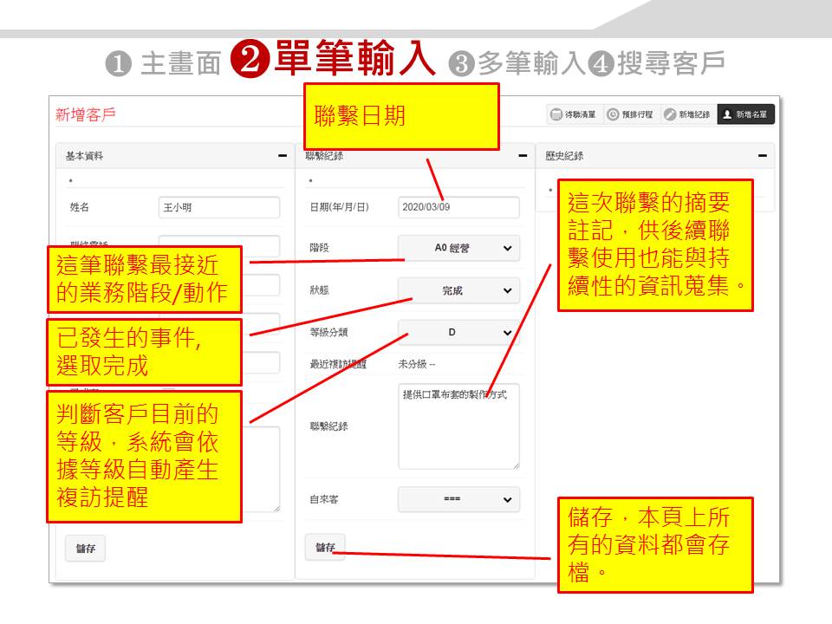832x624 pixels.
Task: Click the 狀態 label
Action: click(320, 290)
